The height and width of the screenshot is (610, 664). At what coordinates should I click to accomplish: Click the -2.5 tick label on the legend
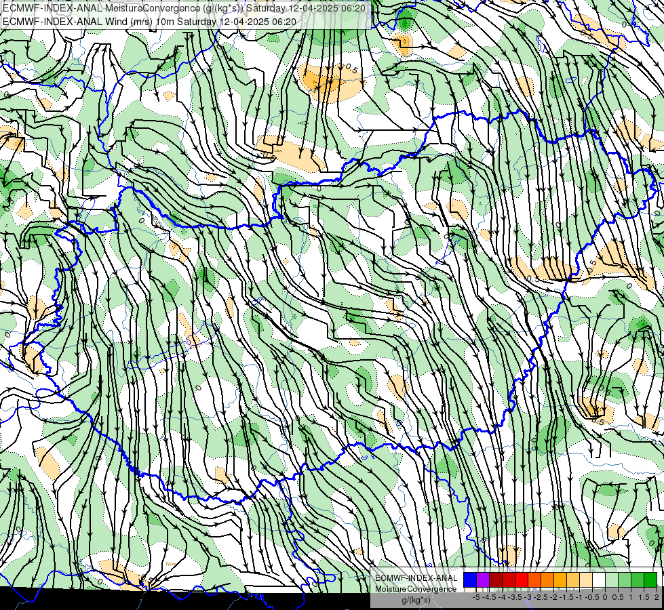pyautogui.click(x=541, y=597)
